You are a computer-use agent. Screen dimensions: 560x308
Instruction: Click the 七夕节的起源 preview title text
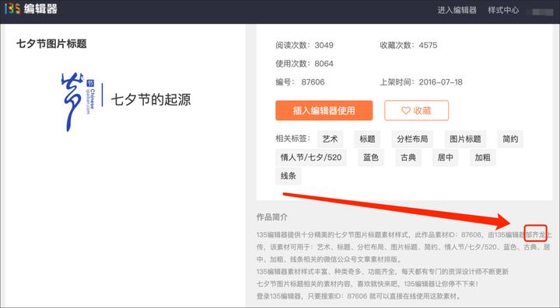(151, 99)
